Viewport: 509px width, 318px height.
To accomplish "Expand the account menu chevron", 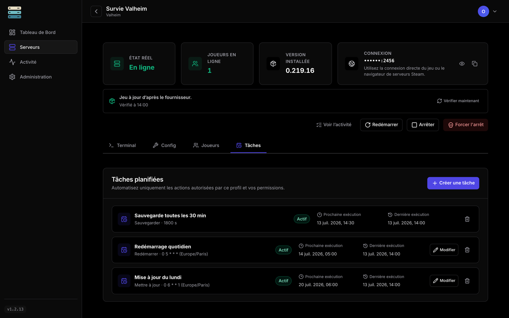I will pos(495,11).
